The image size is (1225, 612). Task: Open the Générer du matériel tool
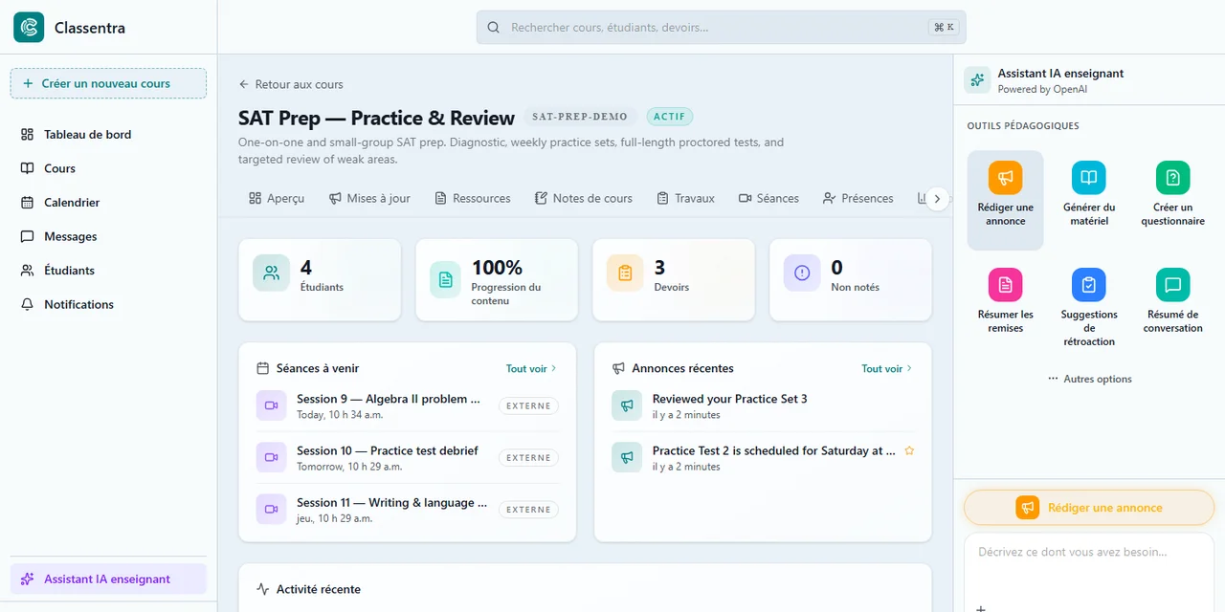1089,194
